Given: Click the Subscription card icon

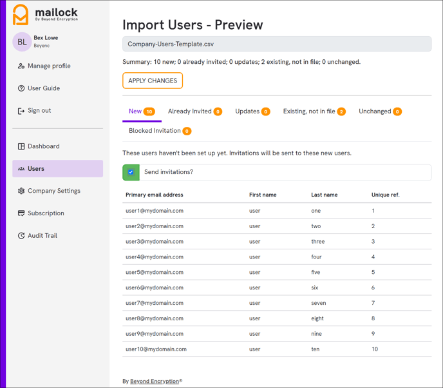Looking at the screenshot, I should point(21,213).
